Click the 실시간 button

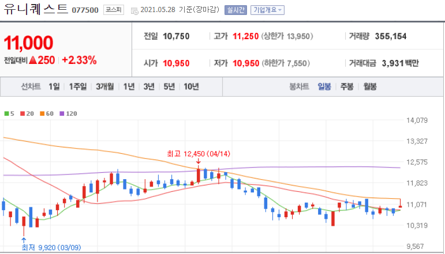pos(235,10)
